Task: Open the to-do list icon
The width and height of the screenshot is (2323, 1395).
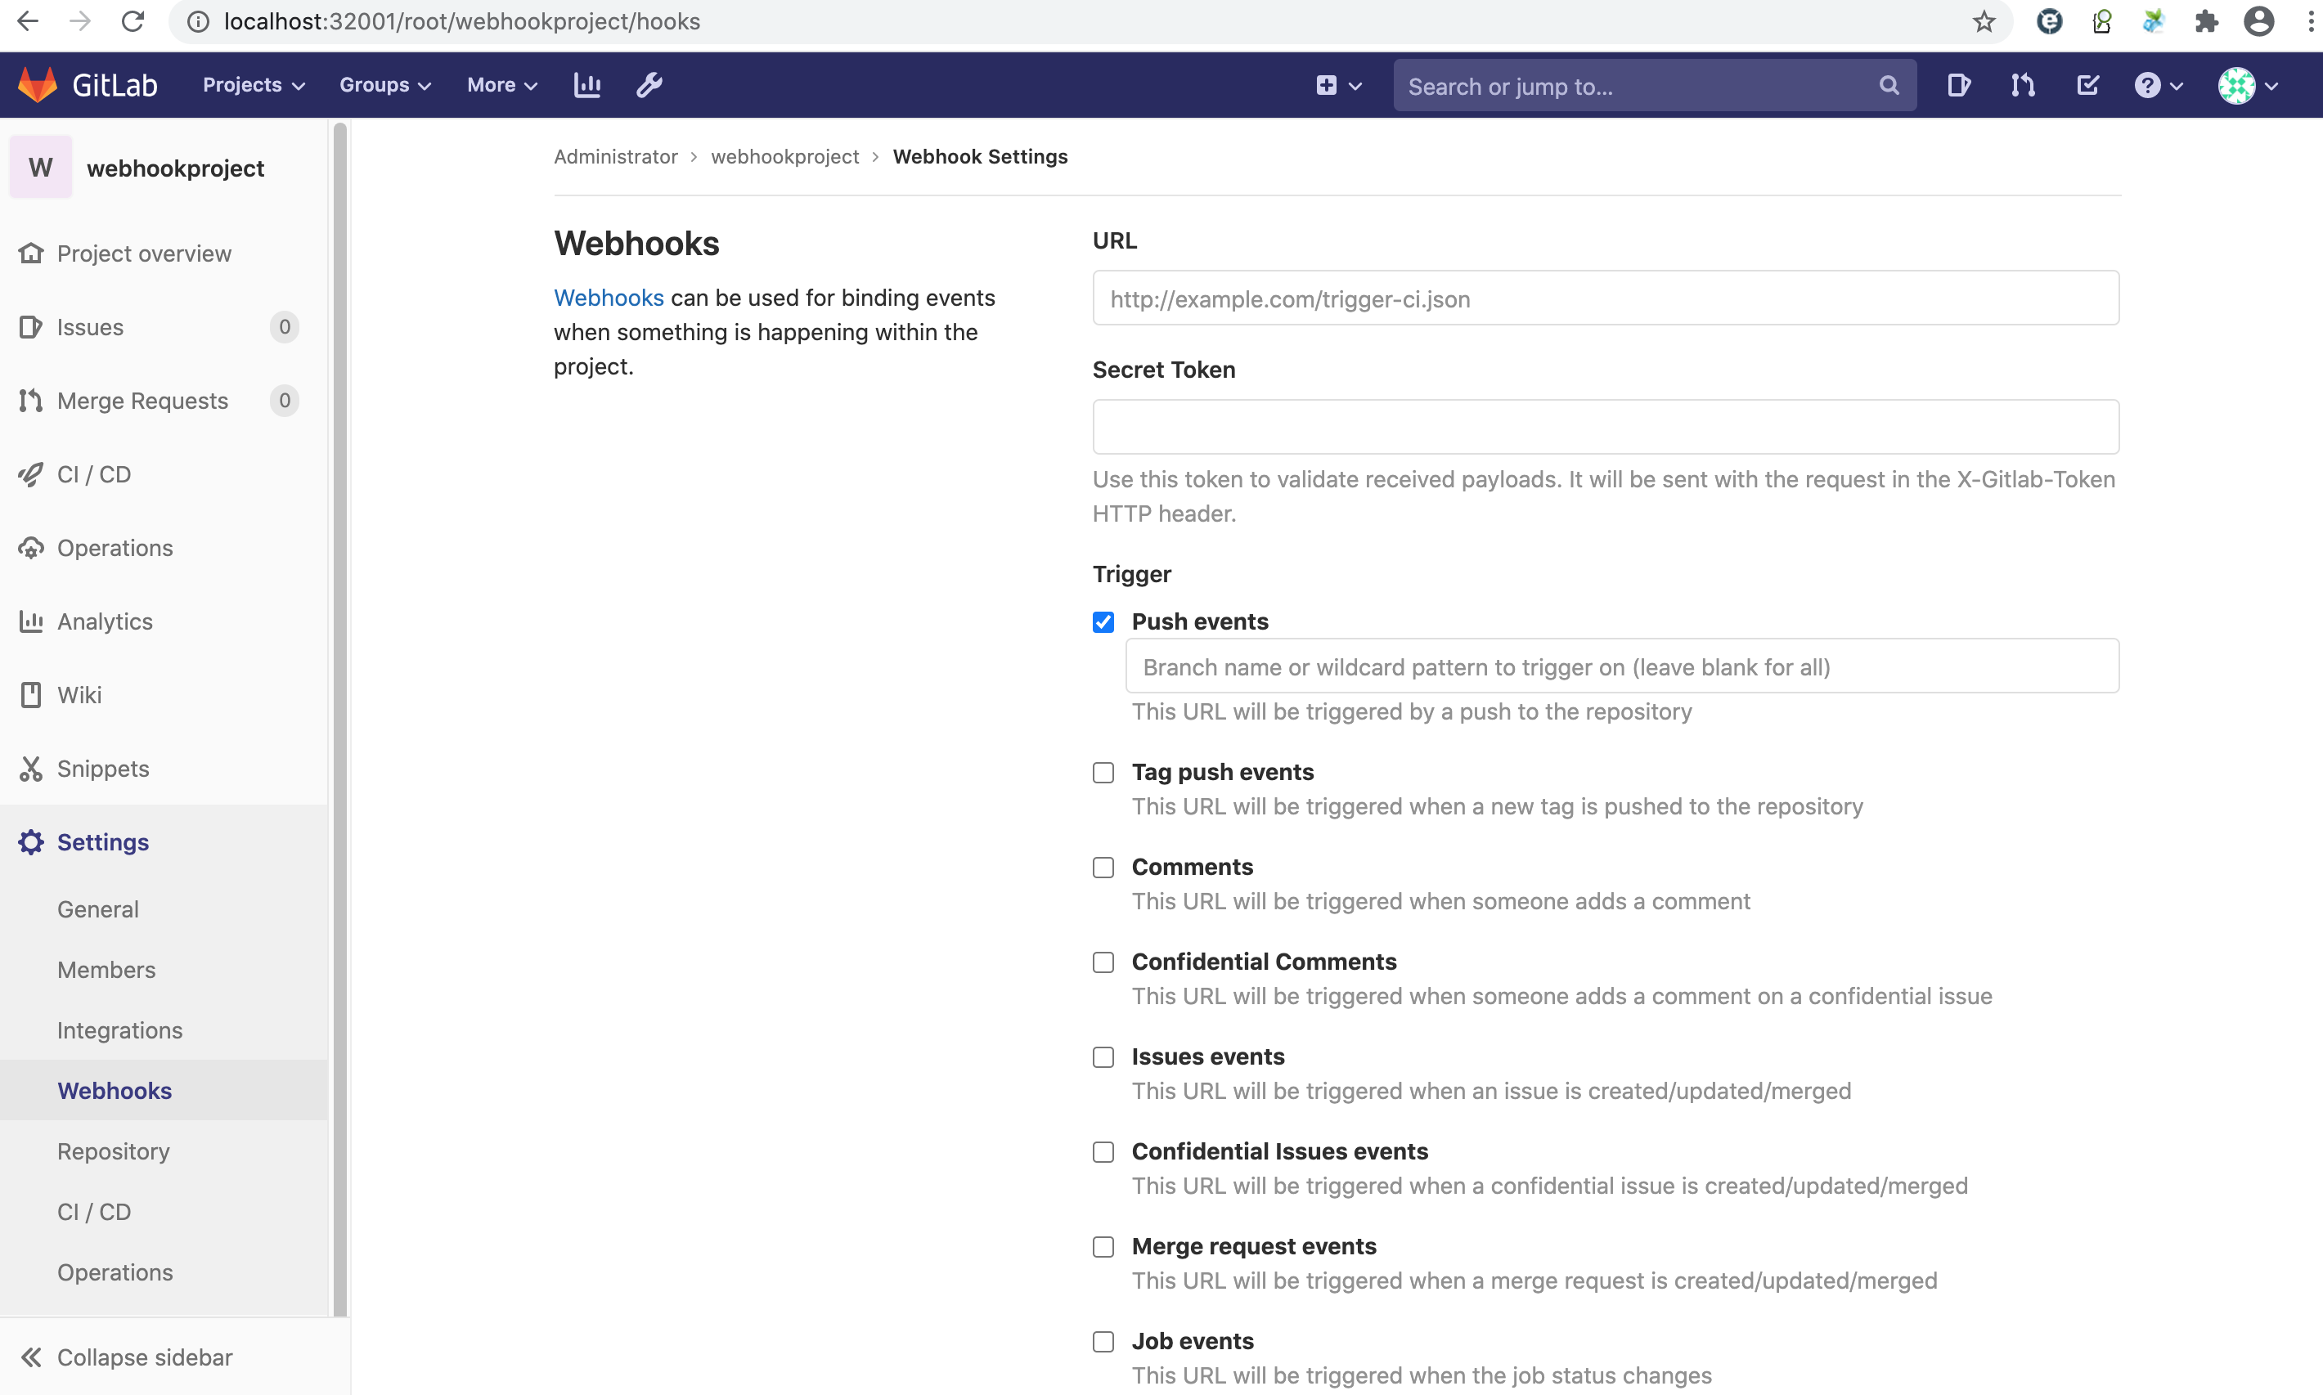Action: [x=2087, y=86]
